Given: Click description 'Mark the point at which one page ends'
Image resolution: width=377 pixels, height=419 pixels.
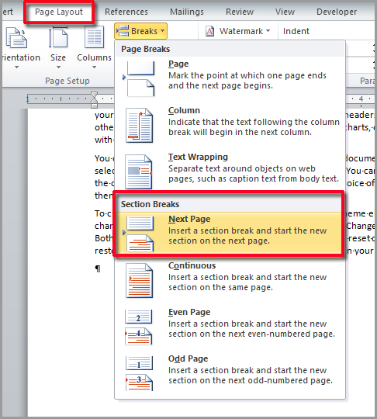Looking at the screenshot, I should pyautogui.click(x=247, y=75).
